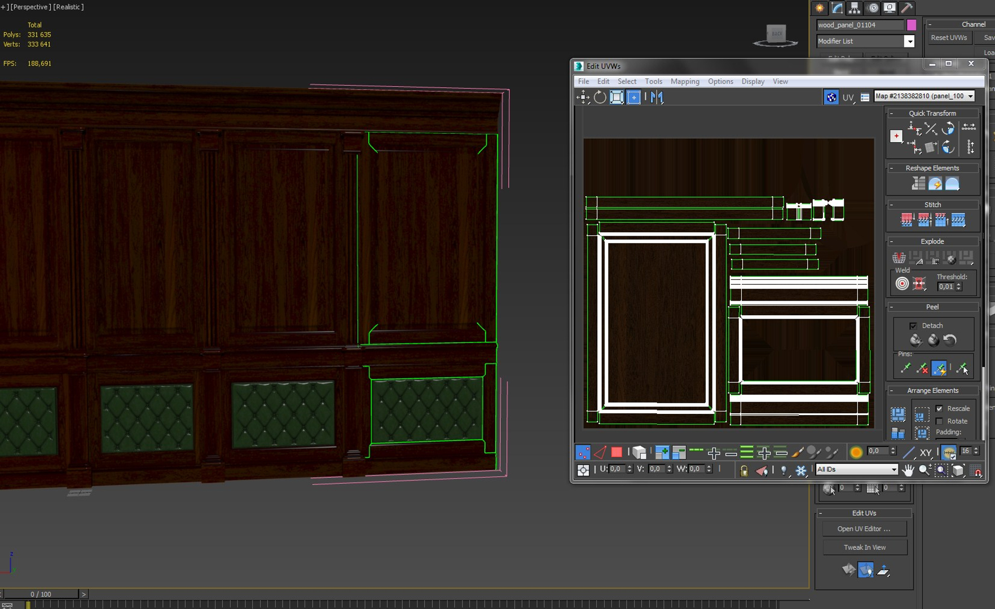The width and height of the screenshot is (995, 609).
Task: Open the Map #2138382810 texture dropdown
Action: pyautogui.click(x=924, y=96)
